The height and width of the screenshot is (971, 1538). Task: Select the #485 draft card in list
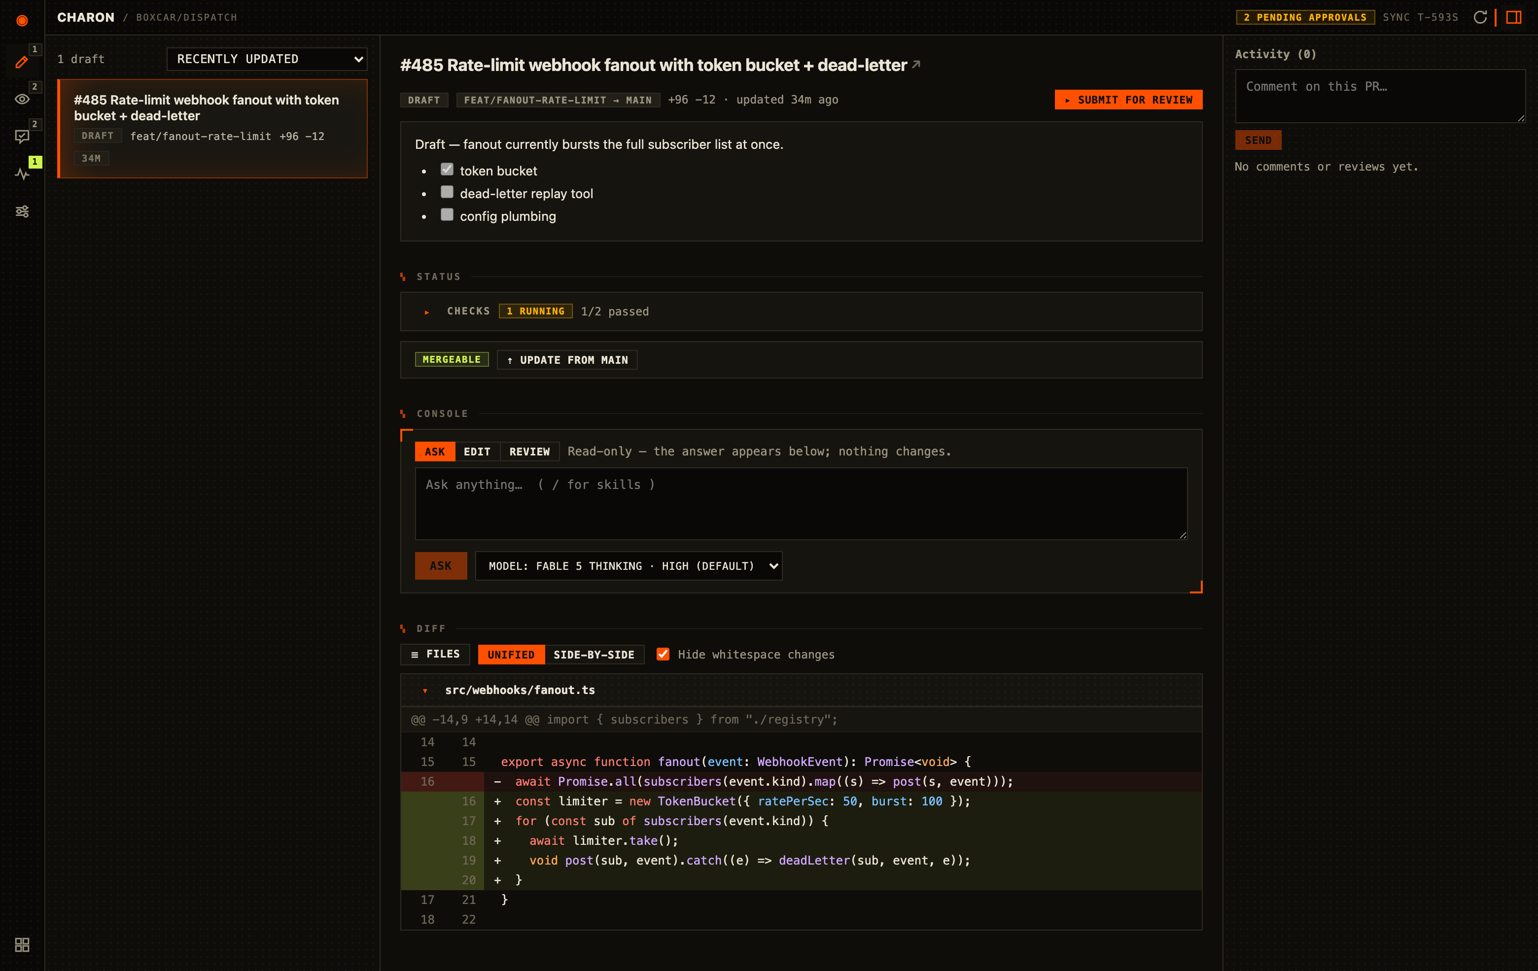click(x=212, y=129)
